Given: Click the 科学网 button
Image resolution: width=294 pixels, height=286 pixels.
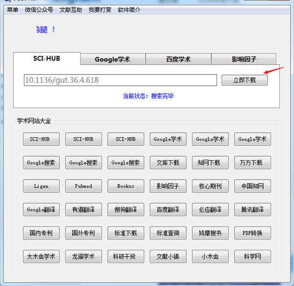Looking at the screenshot, I should click(x=252, y=257).
